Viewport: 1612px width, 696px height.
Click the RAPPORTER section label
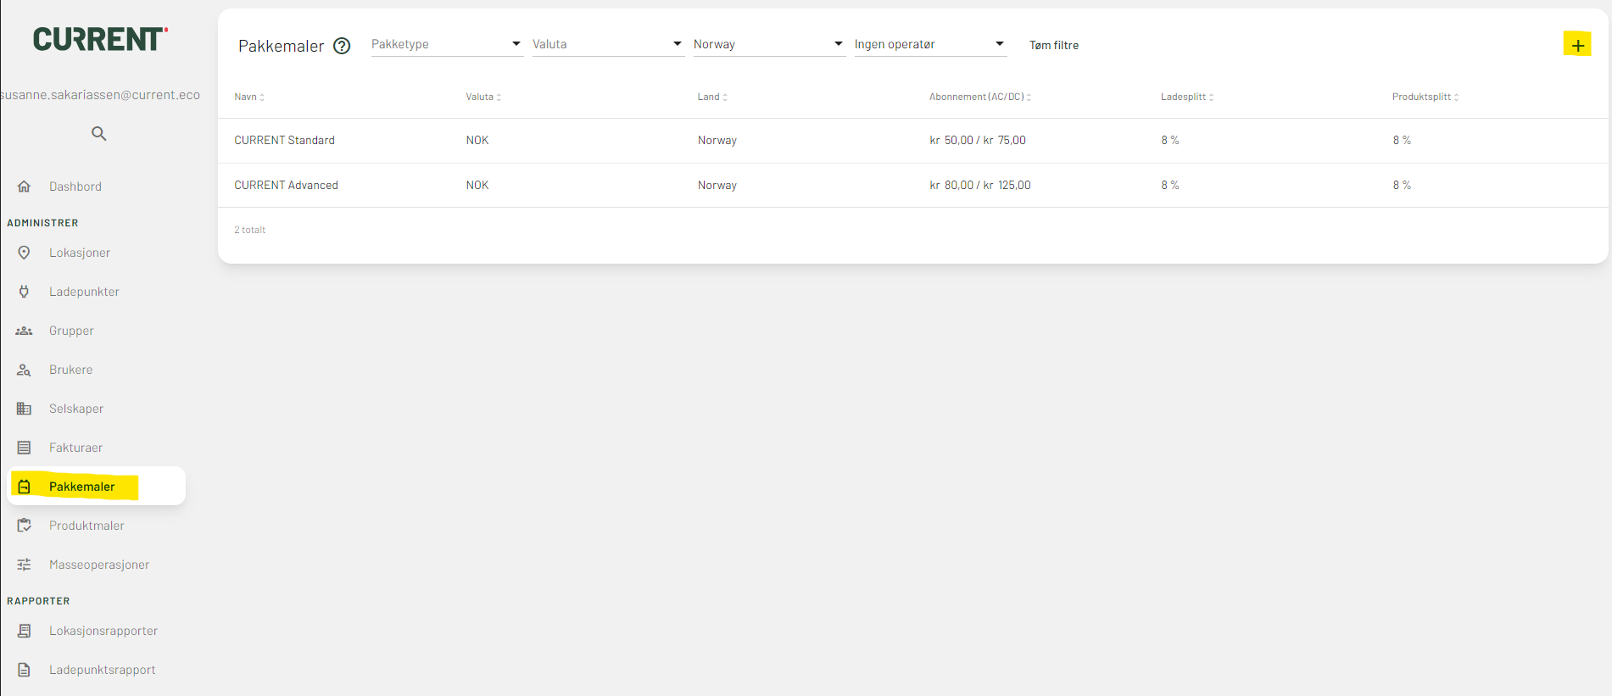click(38, 601)
